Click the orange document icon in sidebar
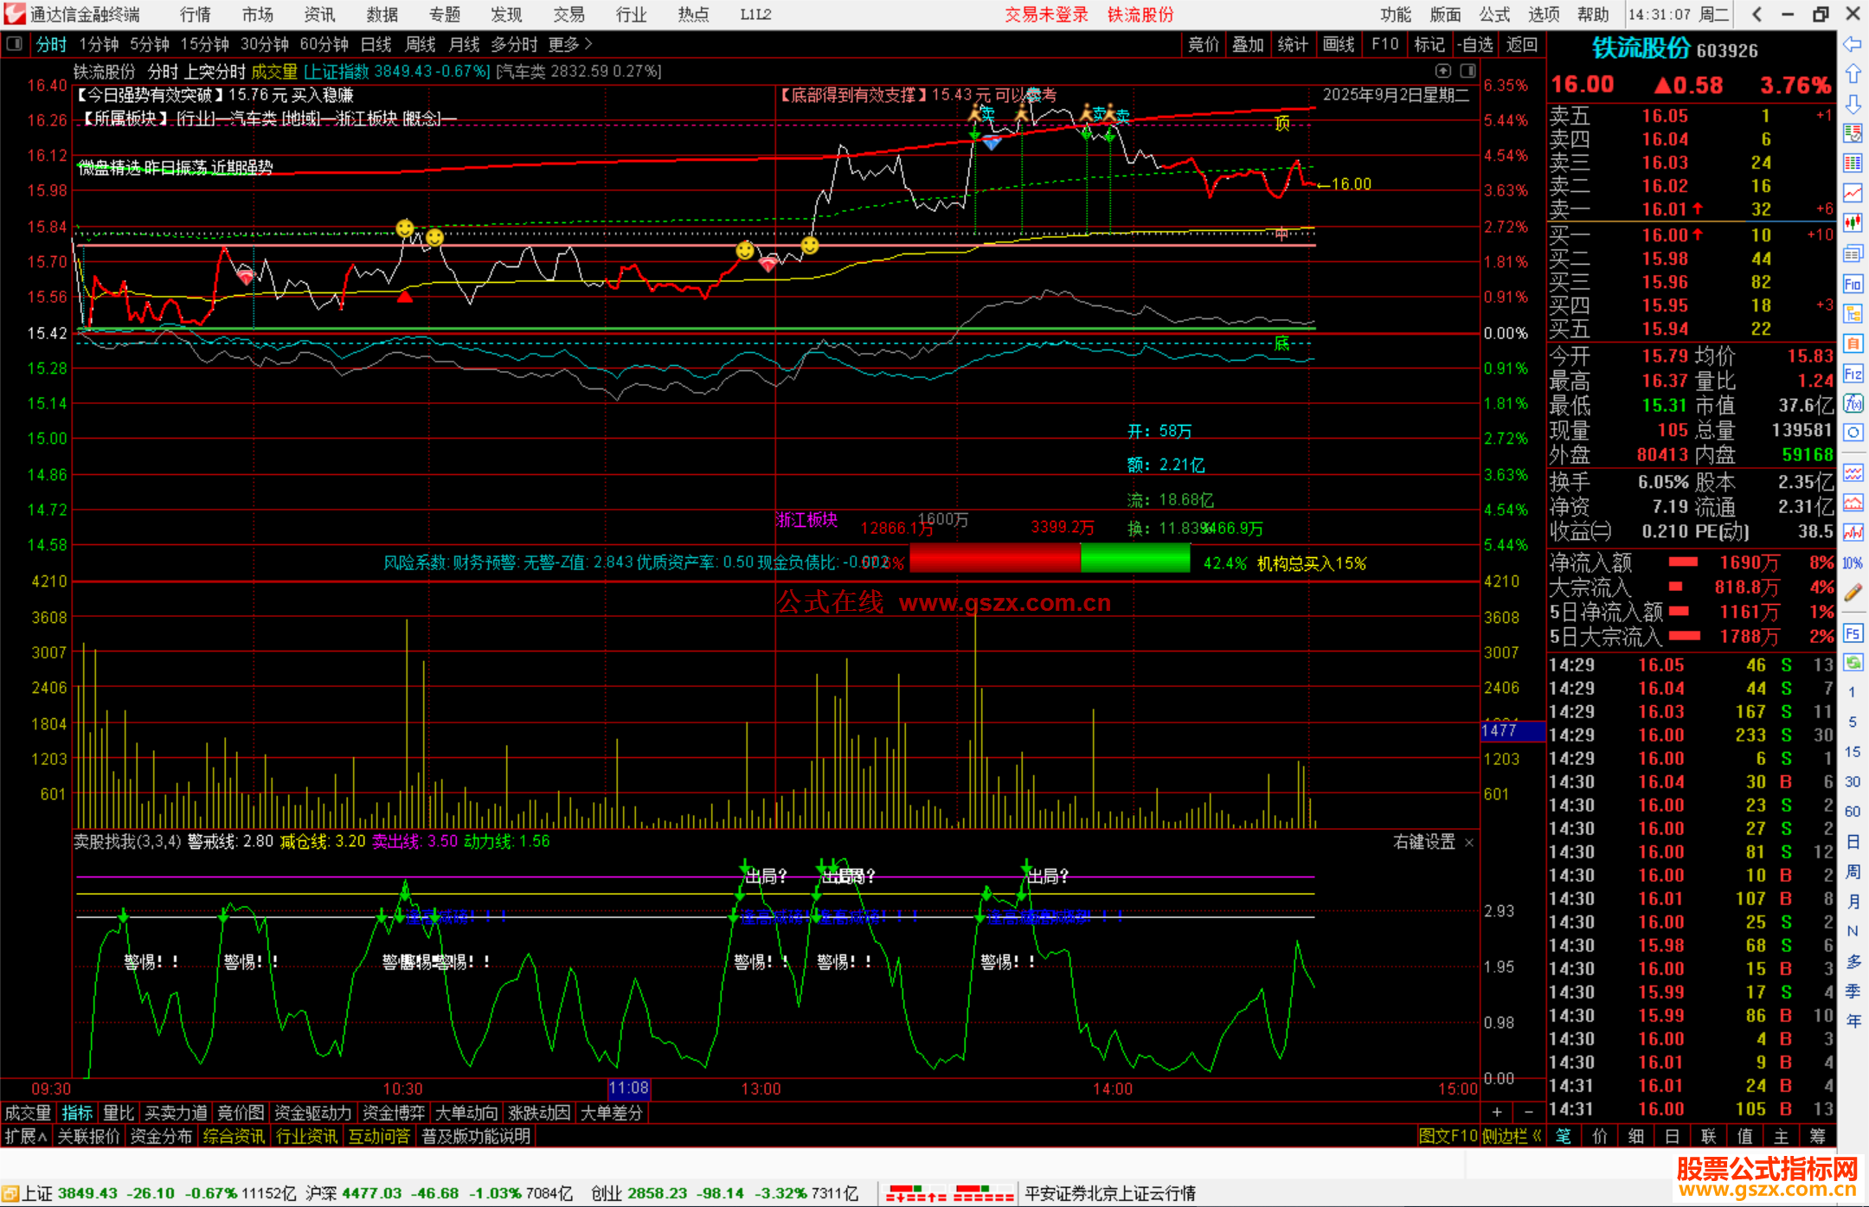Screen dimensions: 1869x1207 point(1853,343)
